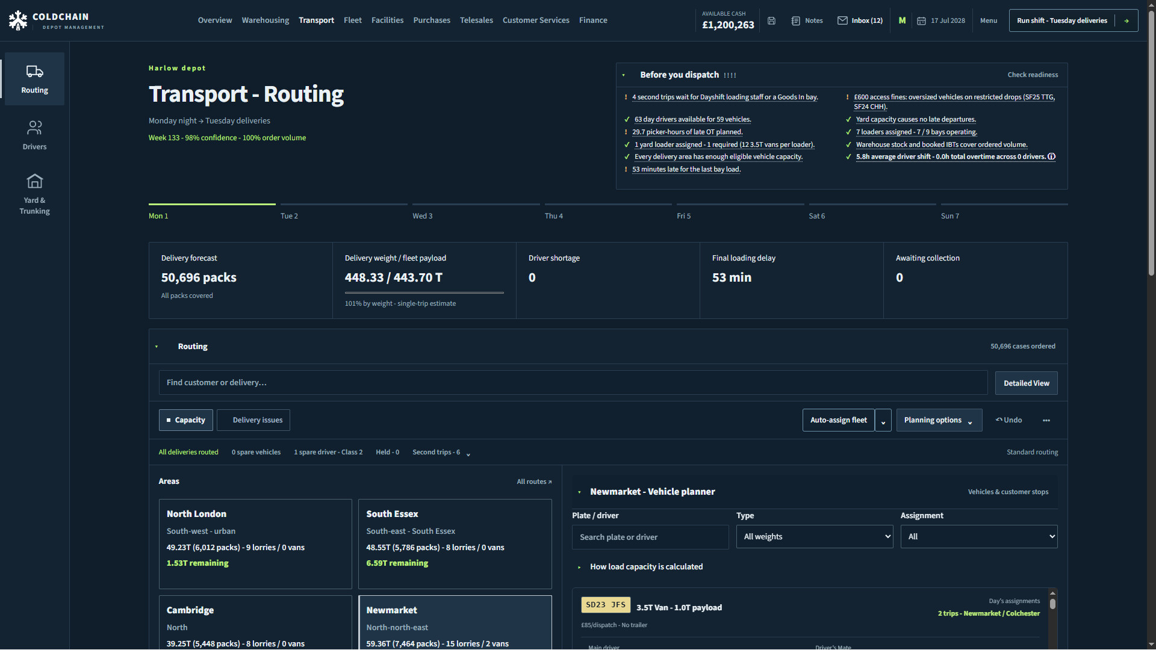Collapse the Routing section
Image resolution: width=1156 pixels, height=650 pixels.
coord(157,347)
